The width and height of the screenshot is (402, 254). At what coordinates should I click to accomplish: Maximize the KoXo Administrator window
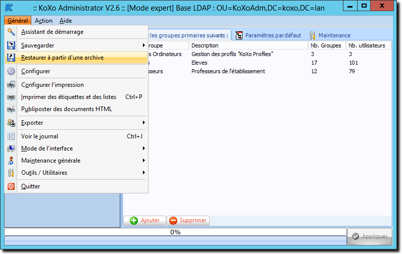364,6
